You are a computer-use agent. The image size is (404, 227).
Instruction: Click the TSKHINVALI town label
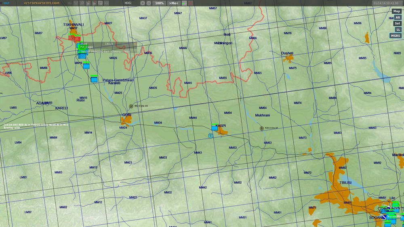(x=74, y=25)
